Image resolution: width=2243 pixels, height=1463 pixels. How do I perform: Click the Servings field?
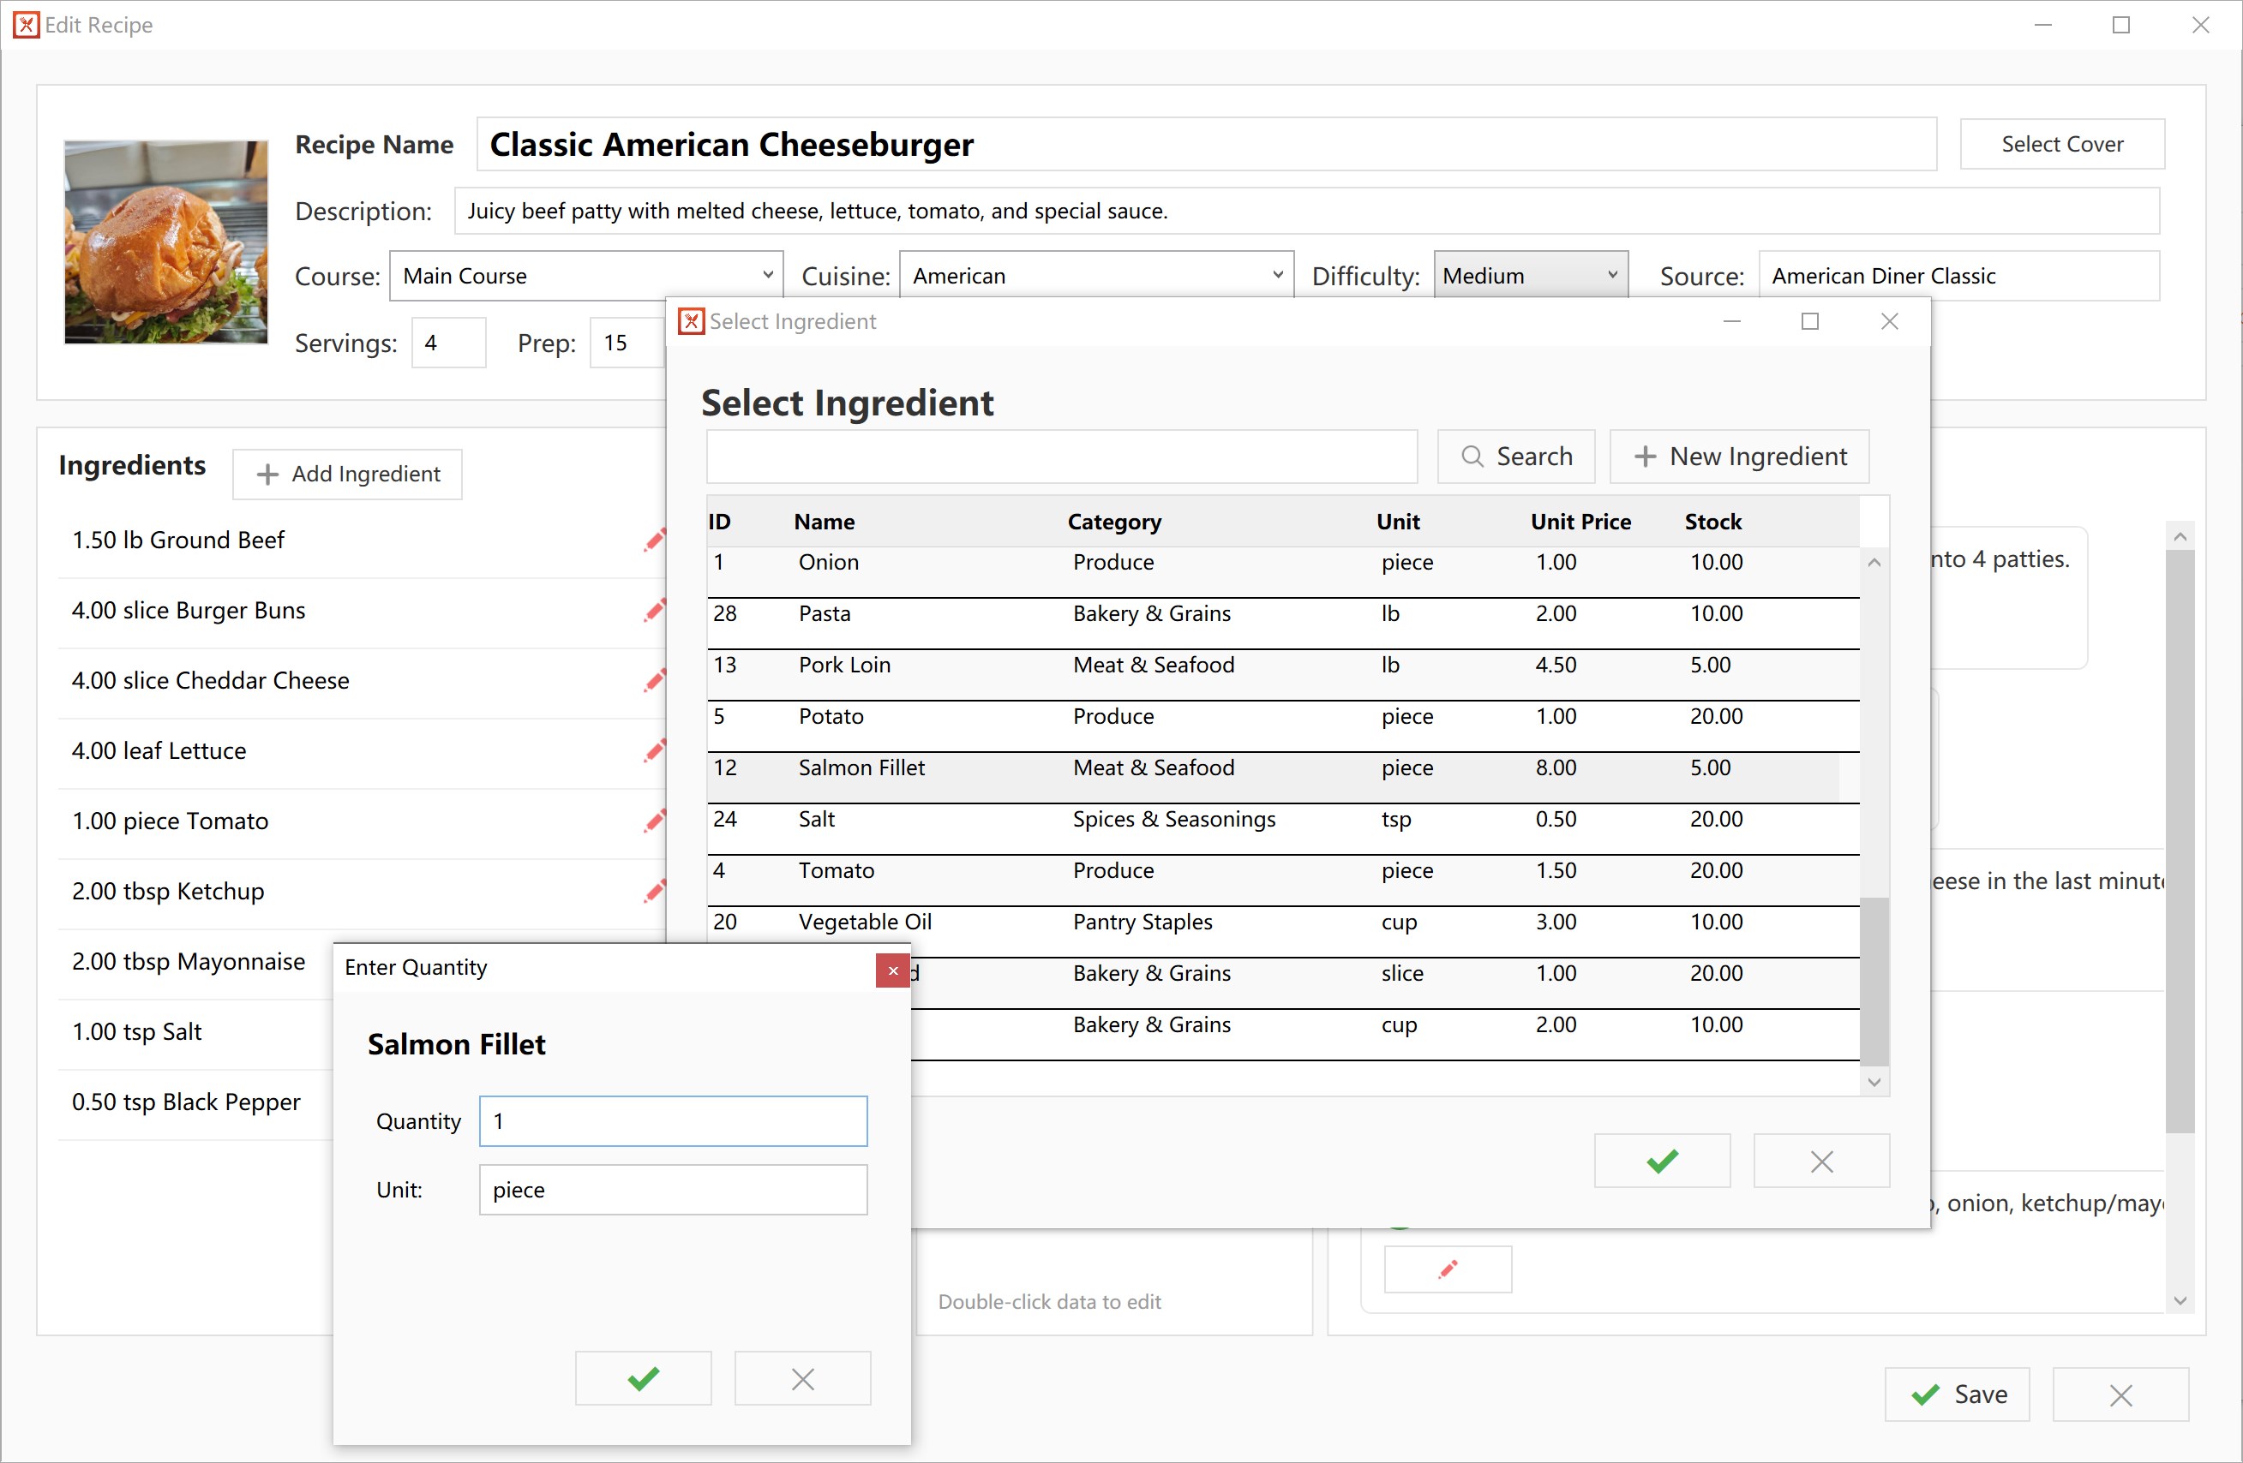pyautogui.click(x=448, y=343)
